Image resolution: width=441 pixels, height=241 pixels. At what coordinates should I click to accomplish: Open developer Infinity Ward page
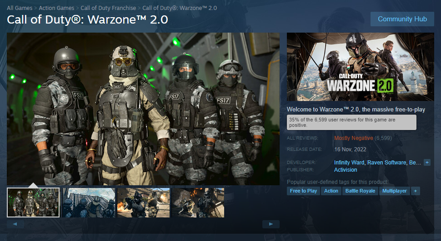click(x=349, y=163)
